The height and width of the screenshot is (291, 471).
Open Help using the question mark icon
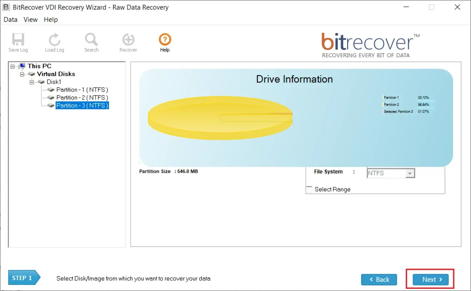click(x=164, y=39)
